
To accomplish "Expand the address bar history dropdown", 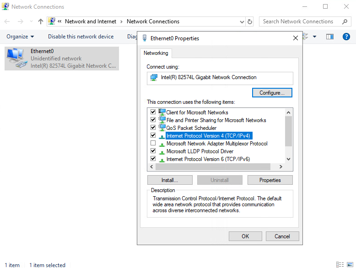I will coord(242,22).
